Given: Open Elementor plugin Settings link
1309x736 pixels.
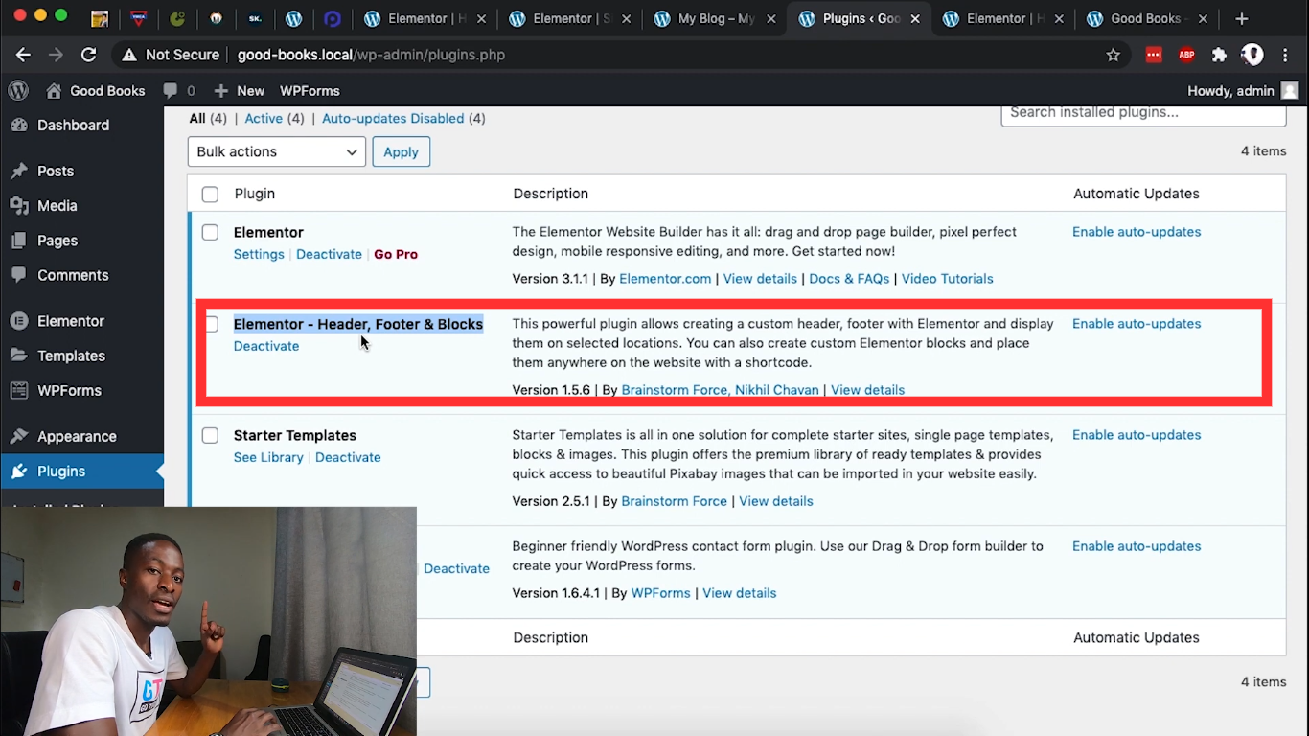Looking at the screenshot, I should point(259,254).
